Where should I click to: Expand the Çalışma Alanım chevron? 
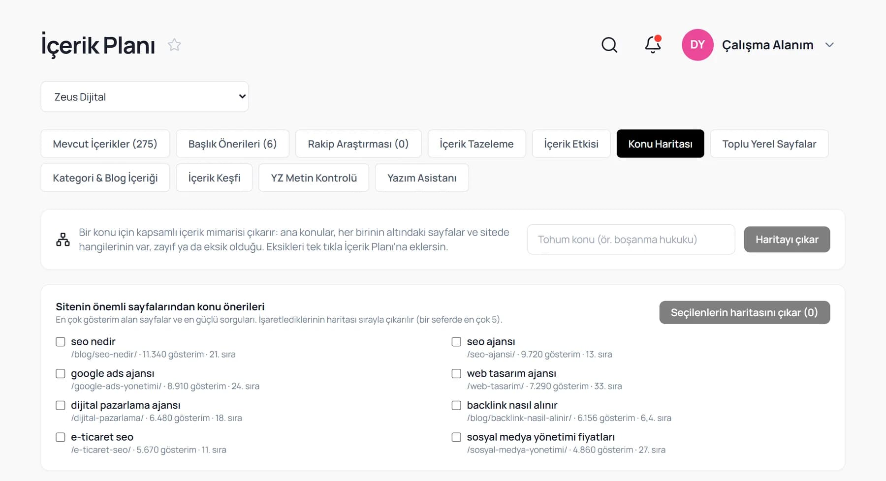pyautogui.click(x=829, y=45)
